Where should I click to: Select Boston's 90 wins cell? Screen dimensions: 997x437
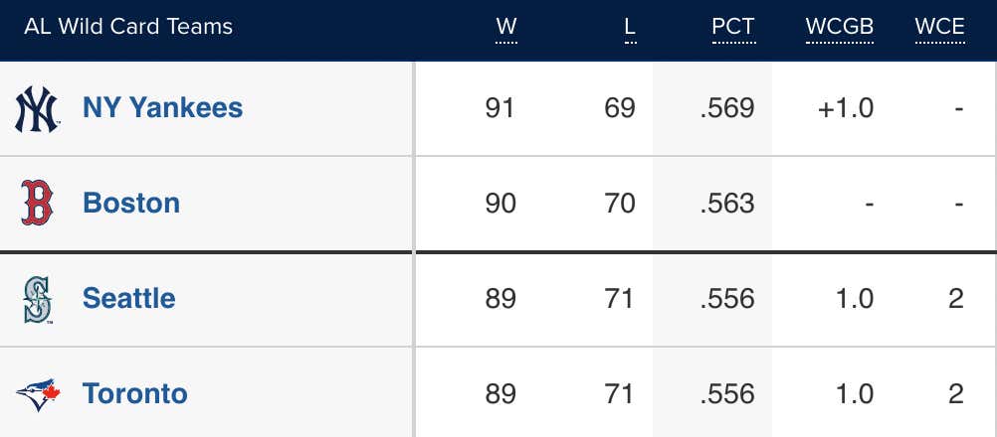coord(500,204)
